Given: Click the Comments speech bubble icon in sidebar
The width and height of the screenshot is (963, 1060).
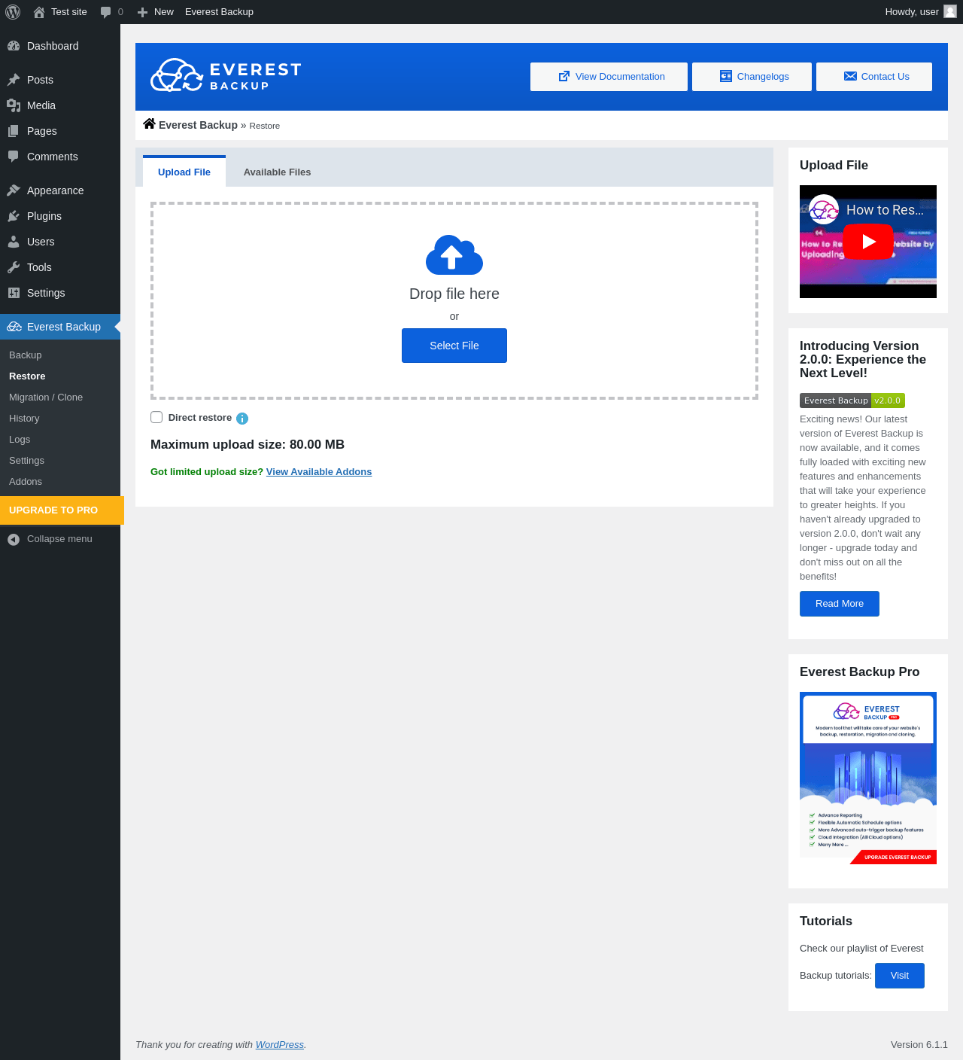Looking at the screenshot, I should coord(14,157).
